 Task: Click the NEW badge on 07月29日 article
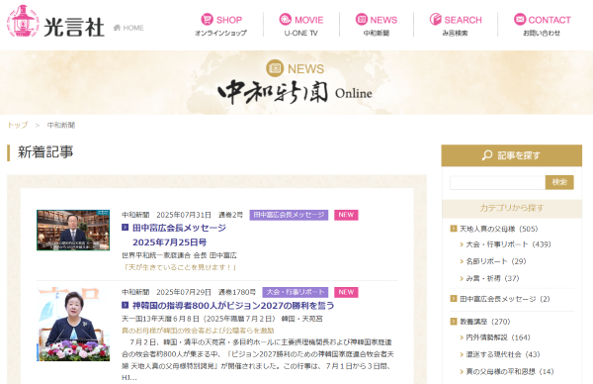click(x=346, y=292)
